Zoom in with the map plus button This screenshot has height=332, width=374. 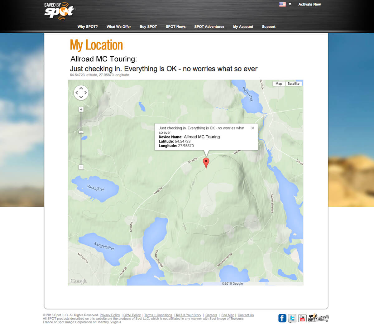(81, 109)
